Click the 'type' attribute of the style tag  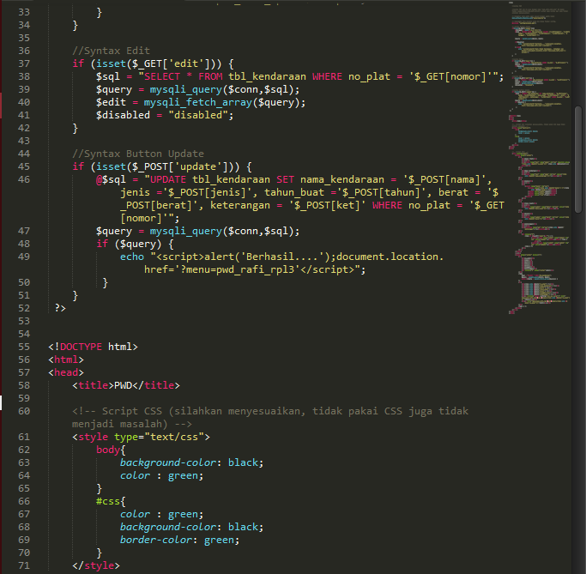(126, 438)
